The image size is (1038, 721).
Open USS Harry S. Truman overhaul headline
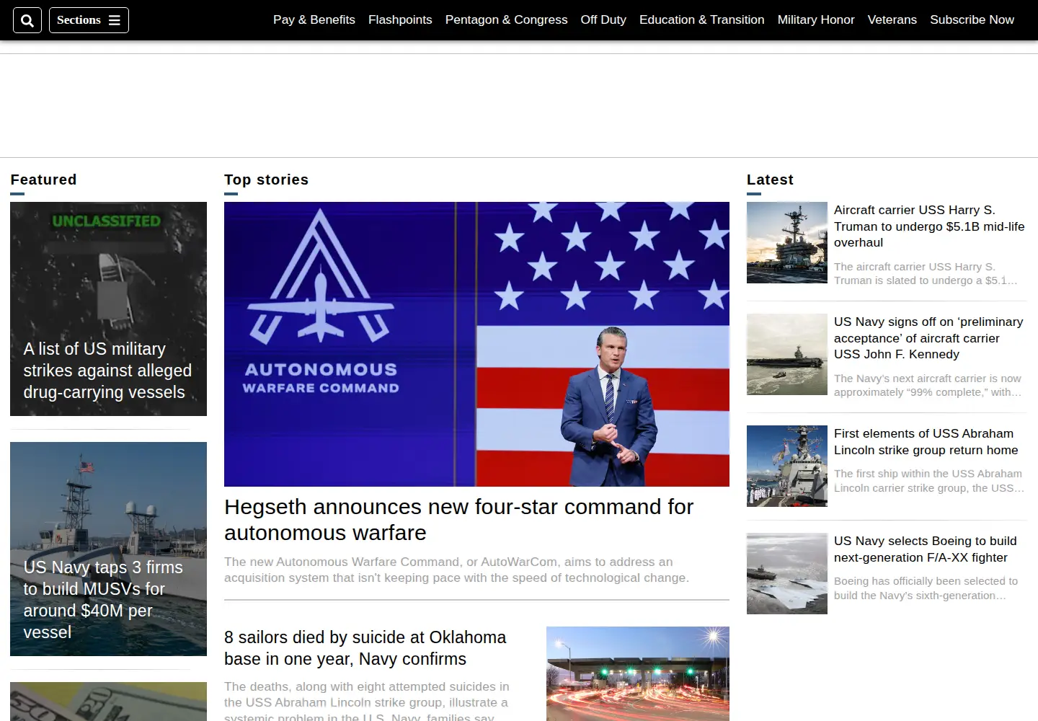(929, 226)
